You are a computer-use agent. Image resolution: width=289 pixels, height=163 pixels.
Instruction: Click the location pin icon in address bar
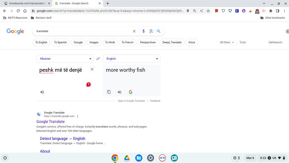187,11
